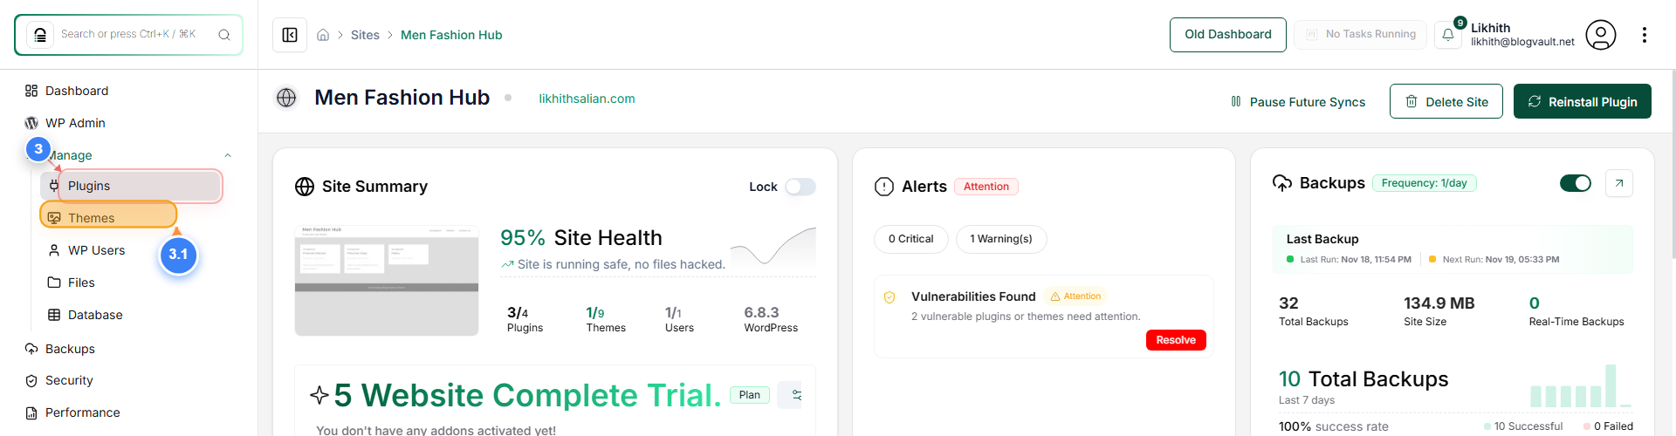Screen dimensions: 1676x436
Task: Open Files in the sidebar
Action: (71, 283)
